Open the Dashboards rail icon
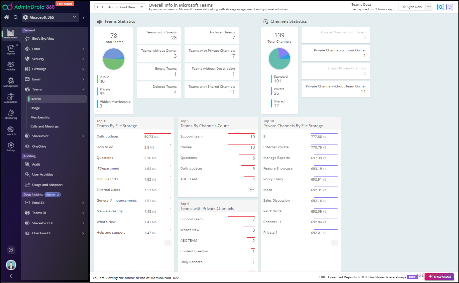This screenshot has width=459, height=283. pos(11,34)
